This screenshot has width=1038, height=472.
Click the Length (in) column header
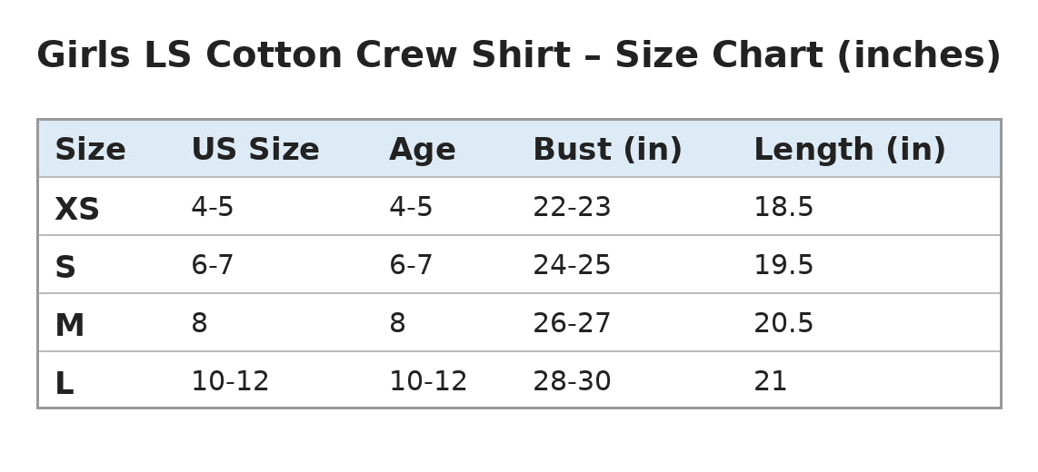pyautogui.click(x=849, y=150)
